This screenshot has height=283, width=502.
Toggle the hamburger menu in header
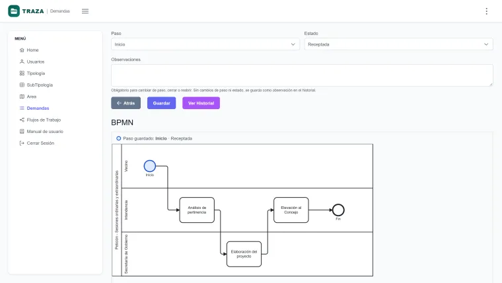[85, 11]
